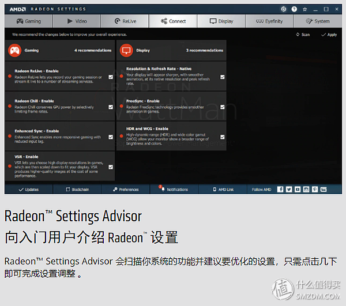Click the Scan button
This screenshot has height=306, width=346.
click(x=303, y=35)
